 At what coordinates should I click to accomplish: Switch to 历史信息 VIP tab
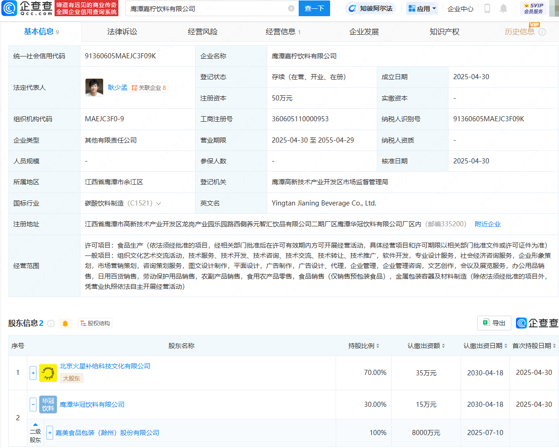coord(520,31)
